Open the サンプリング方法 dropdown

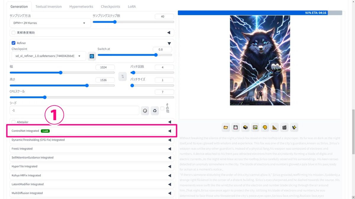[50, 23]
